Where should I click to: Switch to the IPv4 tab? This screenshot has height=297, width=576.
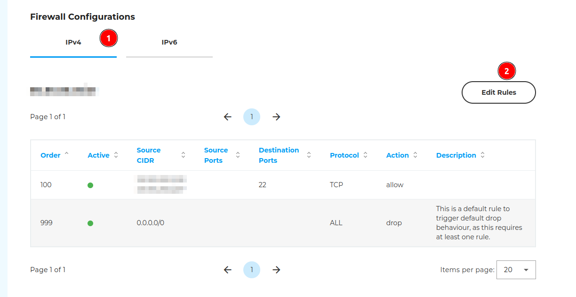(73, 42)
